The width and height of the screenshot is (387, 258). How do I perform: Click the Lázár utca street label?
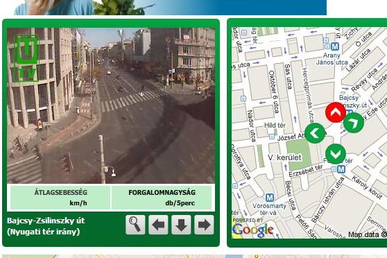[358, 60]
